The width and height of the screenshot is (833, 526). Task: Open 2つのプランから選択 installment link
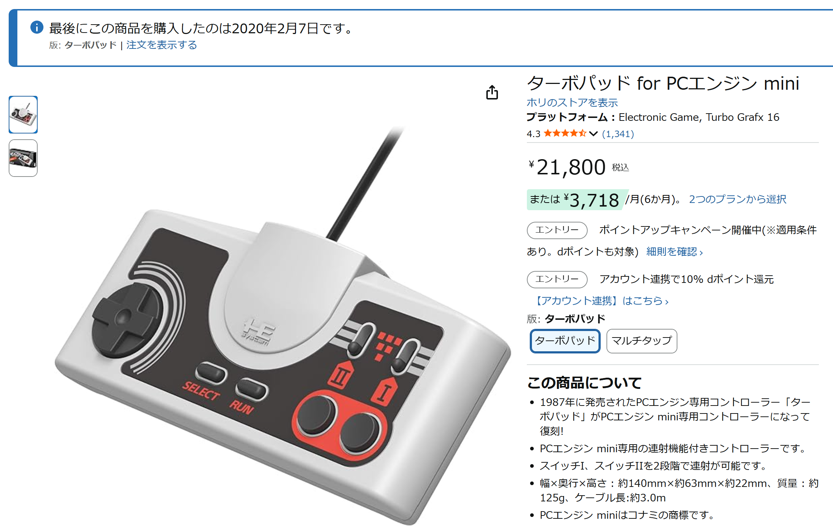737,199
